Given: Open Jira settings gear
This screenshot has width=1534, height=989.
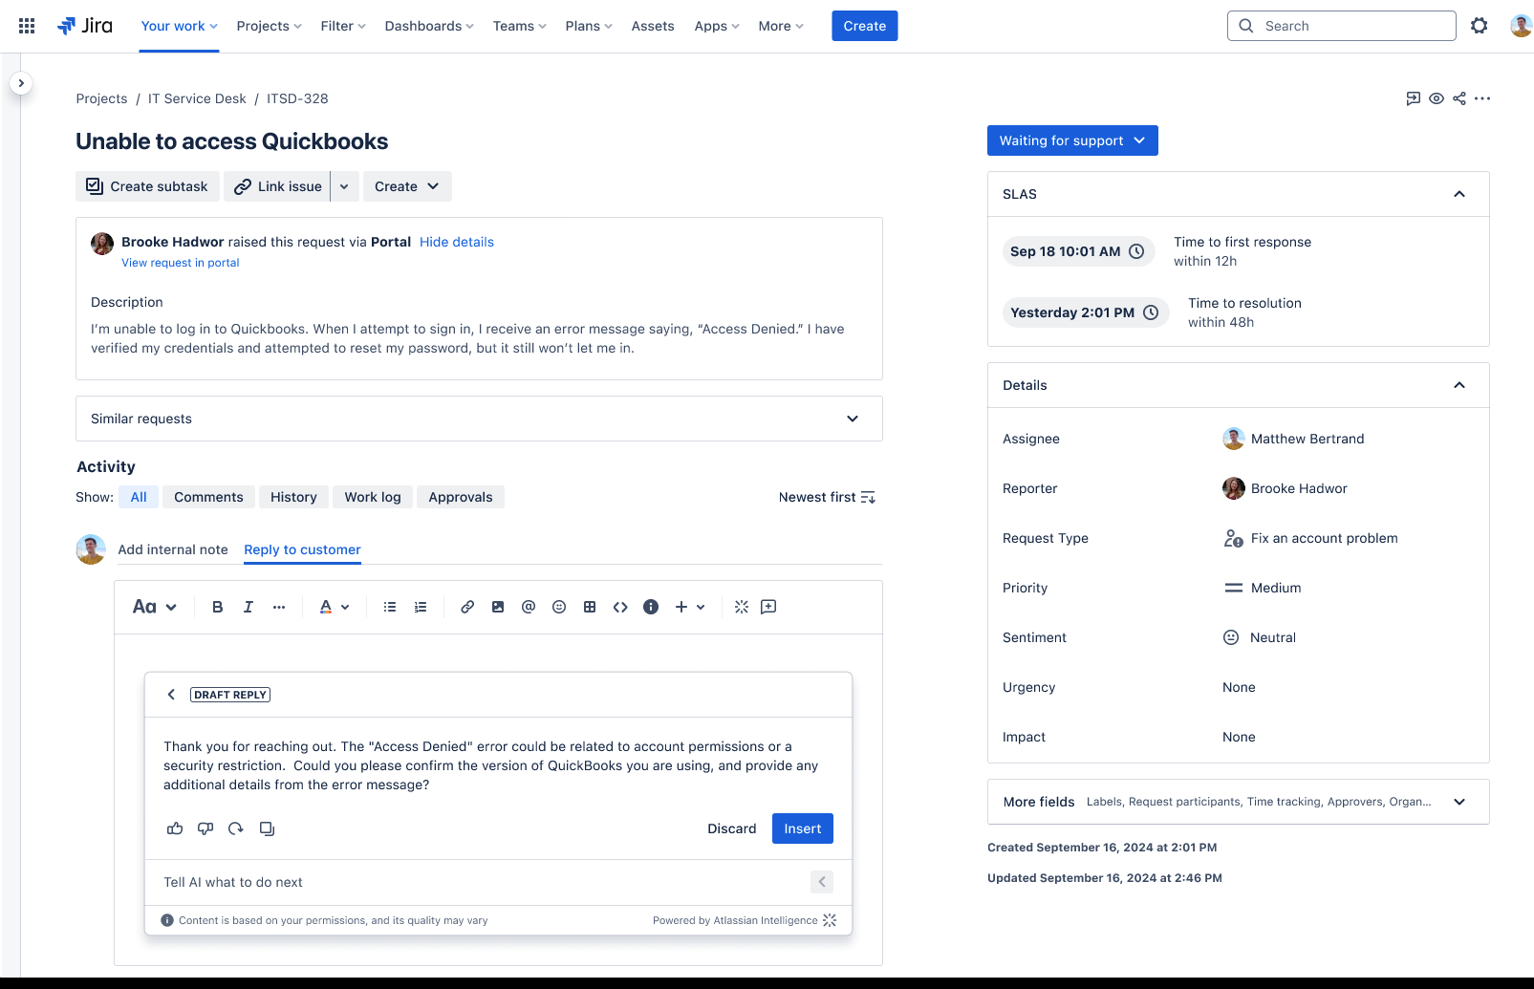Looking at the screenshot, I should (x=1479, y=26).
